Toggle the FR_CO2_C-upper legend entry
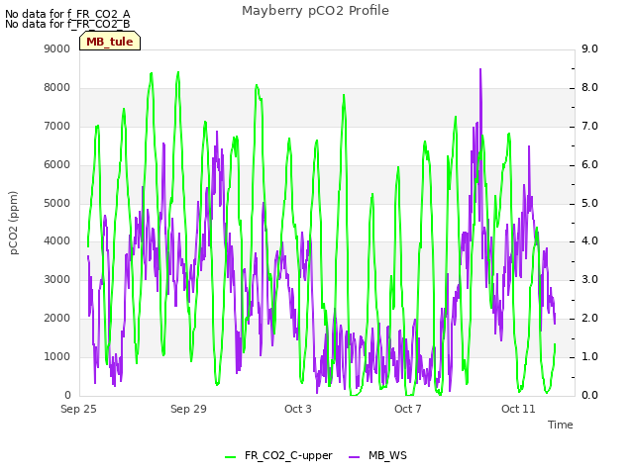This screenshot has width=634, height=475. [x=278, y=455]
